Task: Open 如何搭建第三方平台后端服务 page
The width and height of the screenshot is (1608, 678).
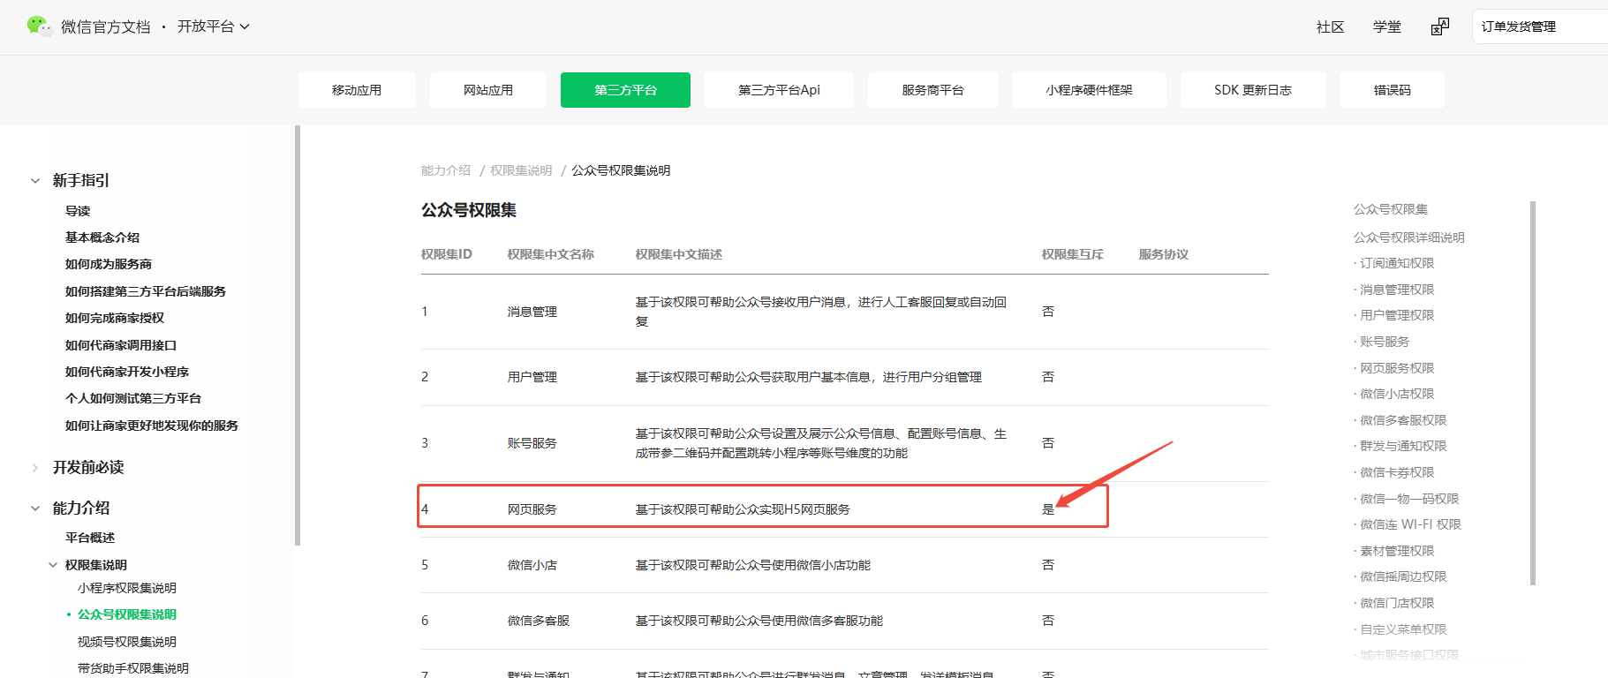Action: pyautogui.click(x=146, y=291)
